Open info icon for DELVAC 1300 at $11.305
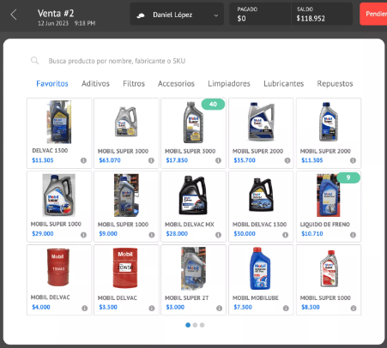The width and height of the screenshot is (387, 348). [x=83, y=160]
